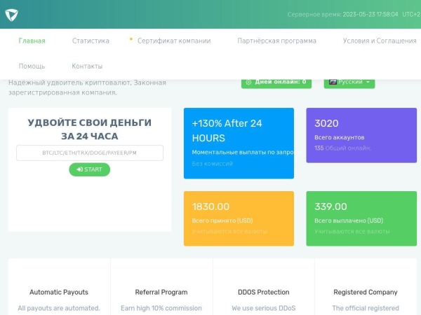Click the shield logo in the header
This screenshot has width=421, height=315.
click(x=12, y=15)
